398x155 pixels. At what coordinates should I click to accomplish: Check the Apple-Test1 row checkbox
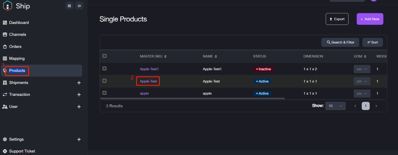(x=105, y=68)
